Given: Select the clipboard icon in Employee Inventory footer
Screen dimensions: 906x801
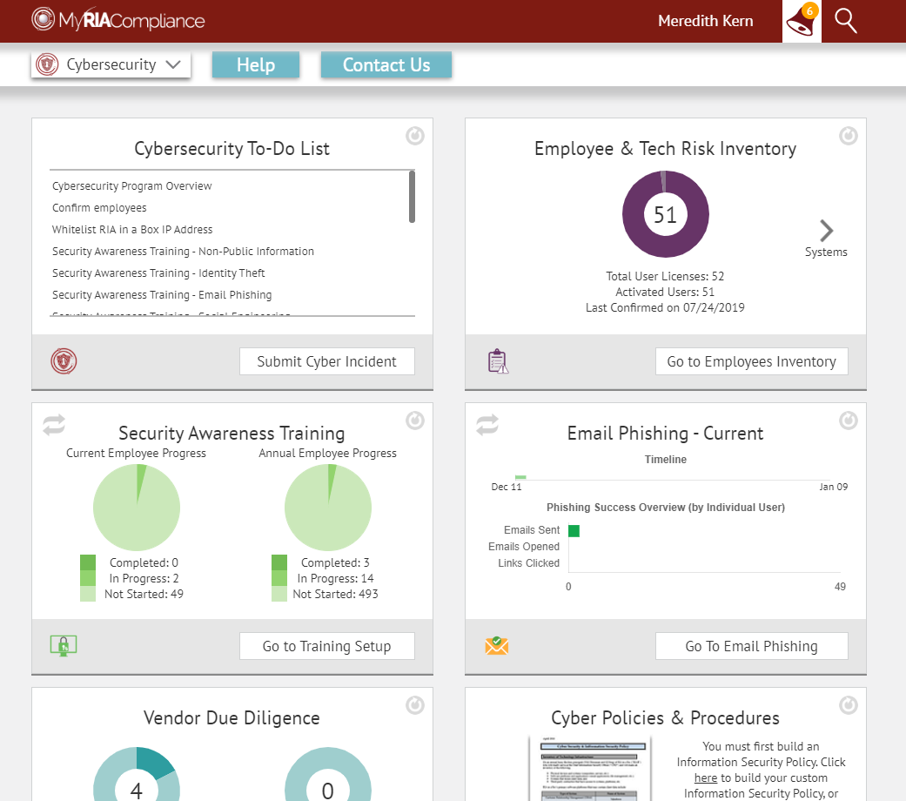Looking at the screenshot, I should (498, 360).
